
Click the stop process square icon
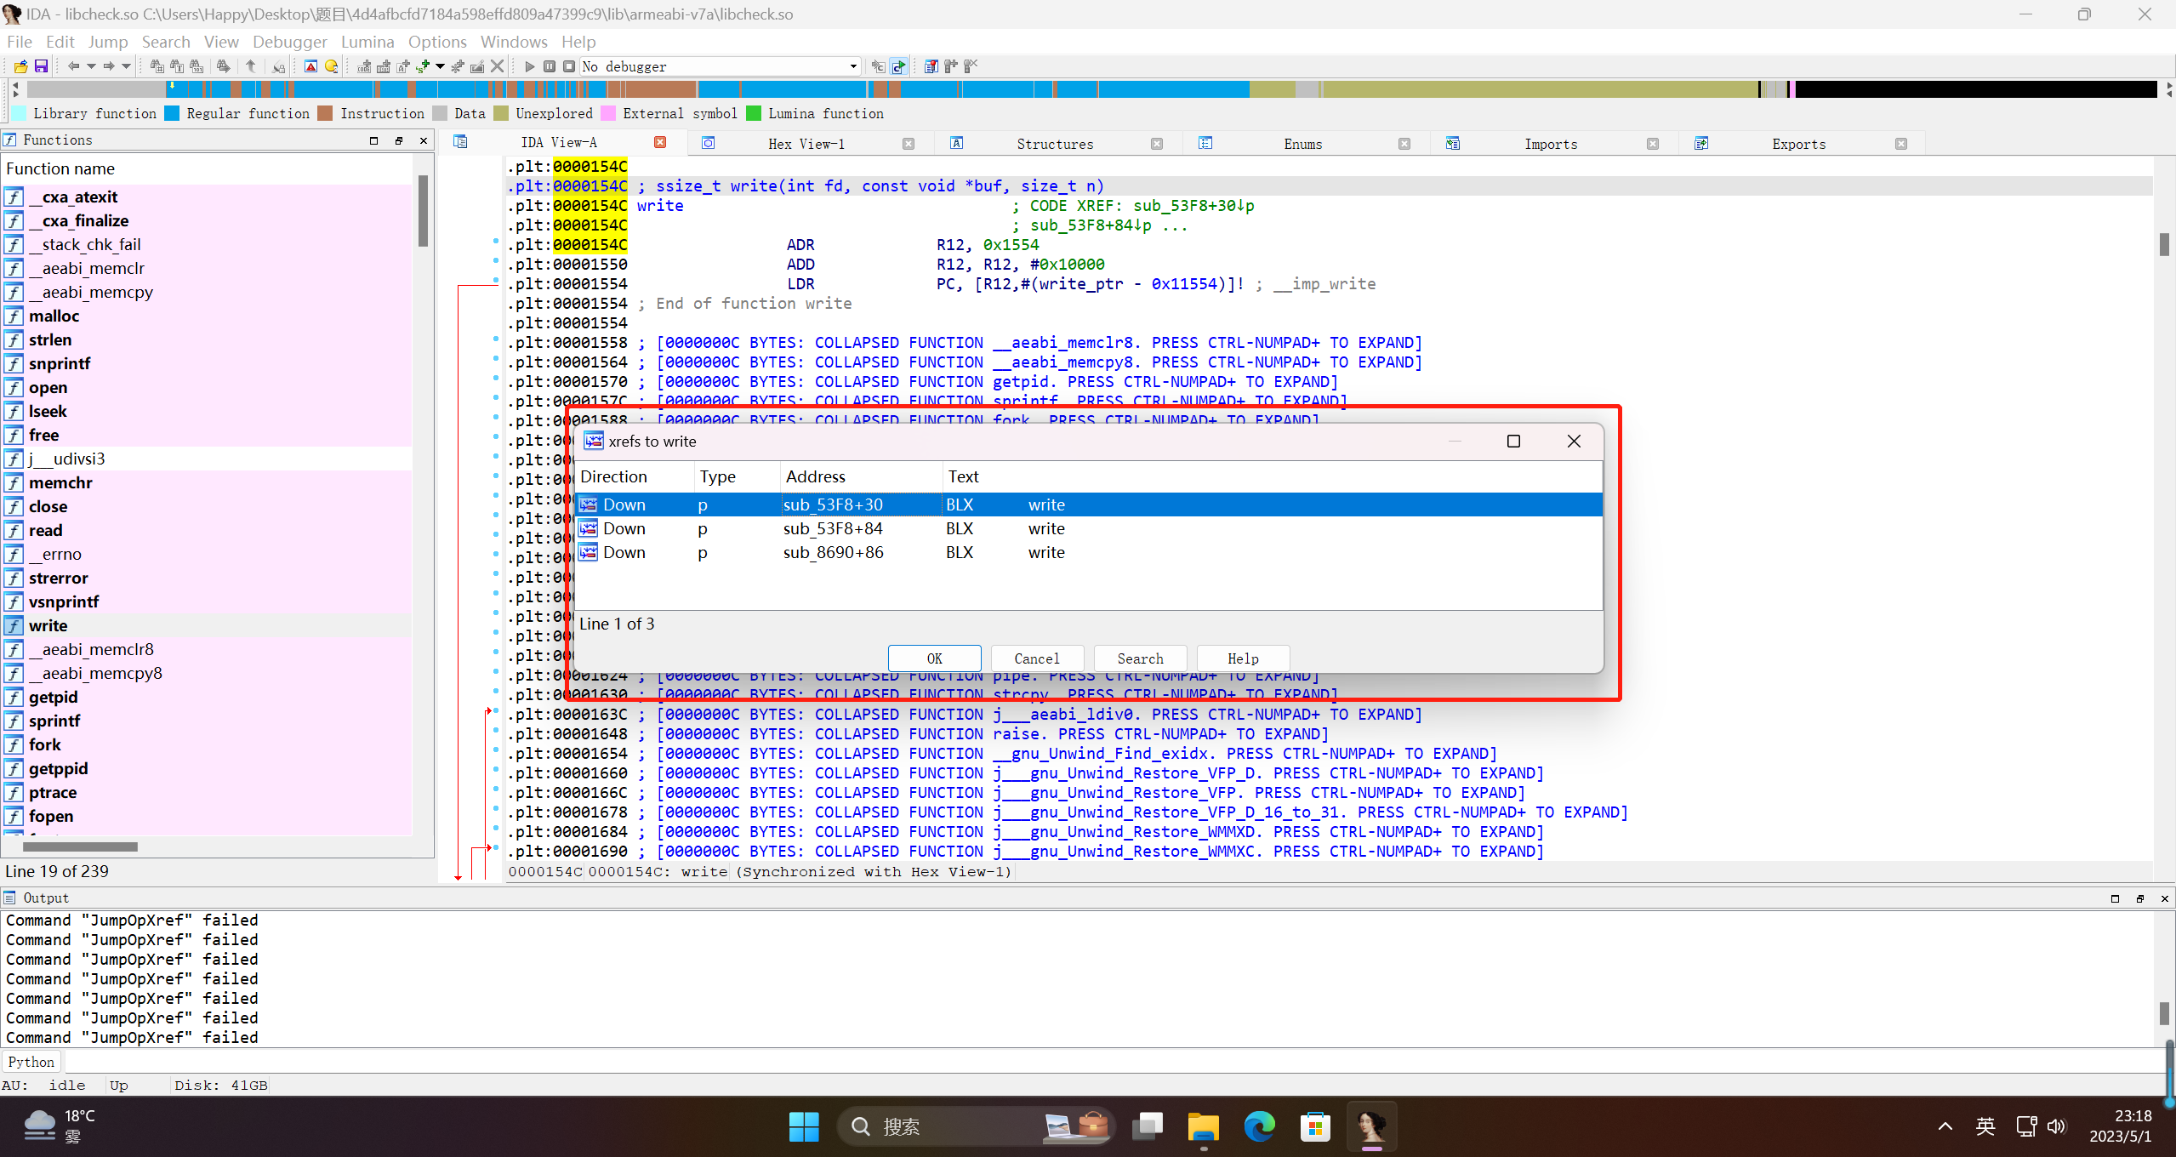coord(568,66)
